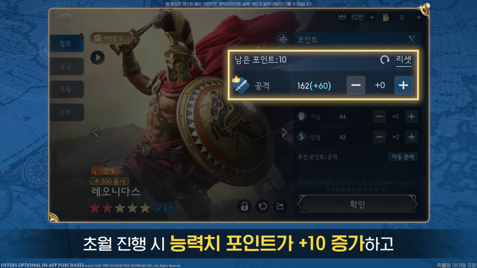This screenshot has height=268, width=477.
Task: Switch to the 초월 tab
Action: 67,89
